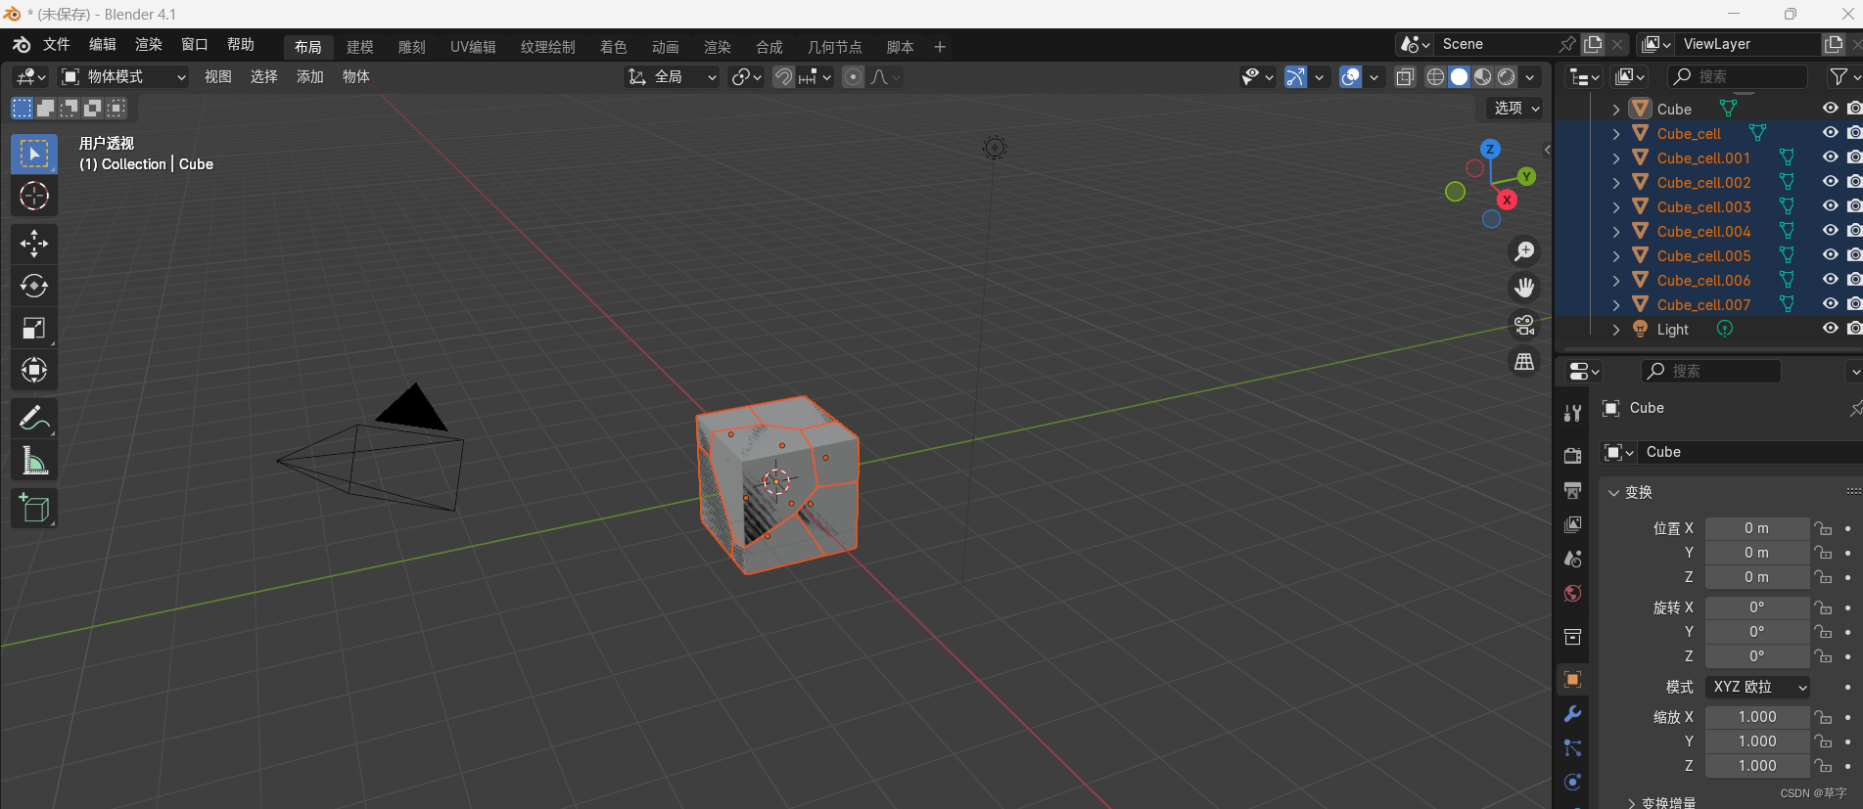Open the viewport View menu
Screen dimensions: 1863x809
[x=218, y=76]
